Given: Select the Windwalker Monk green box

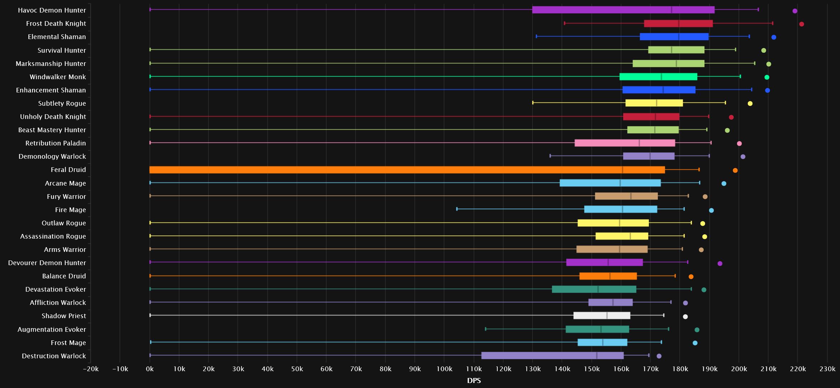Looking at the screenshot, I should tap(658, 77).
